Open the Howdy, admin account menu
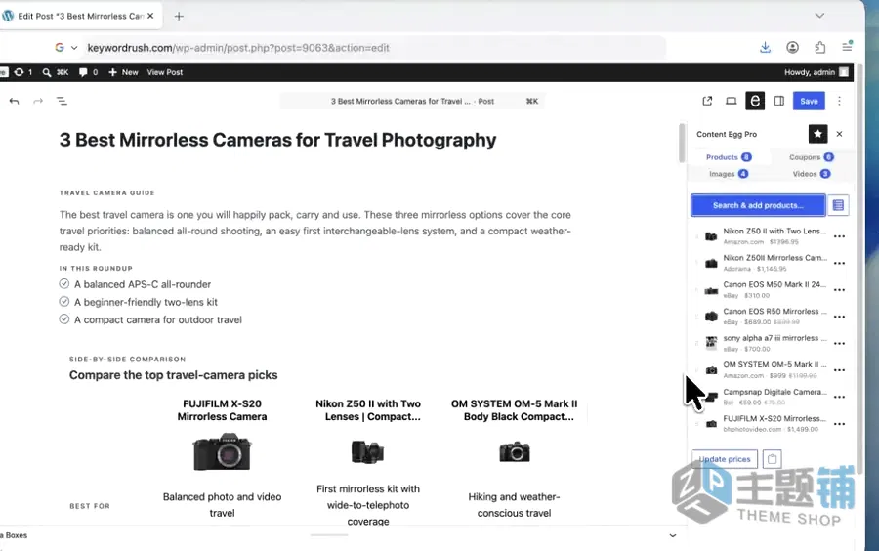The height and width of the screenshot is (551, 879). coord(816,72)
